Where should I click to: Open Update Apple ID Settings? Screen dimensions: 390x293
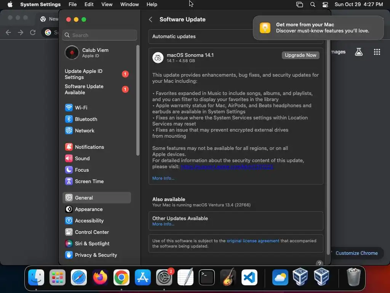[x=96, y=74]
